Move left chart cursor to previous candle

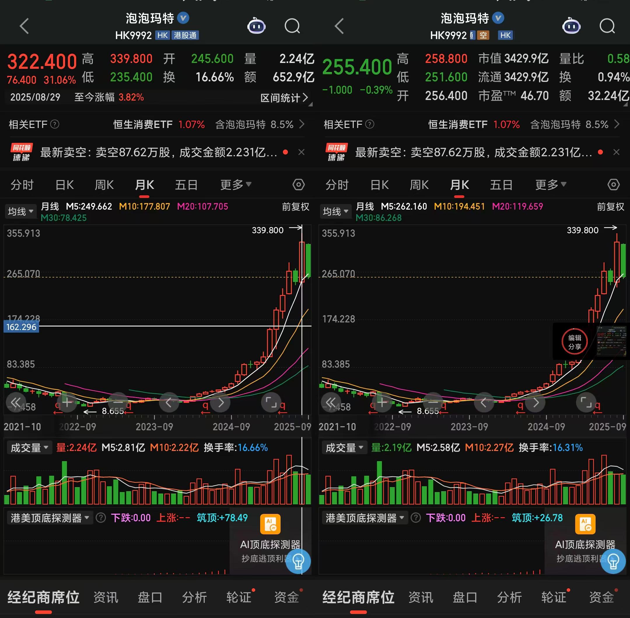pyautogui.click(x=169, y=402)
